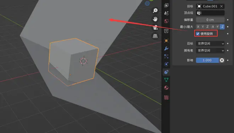Select the Y floor axis button
This screenshot has width=234, height=133.
coord(203,27)
